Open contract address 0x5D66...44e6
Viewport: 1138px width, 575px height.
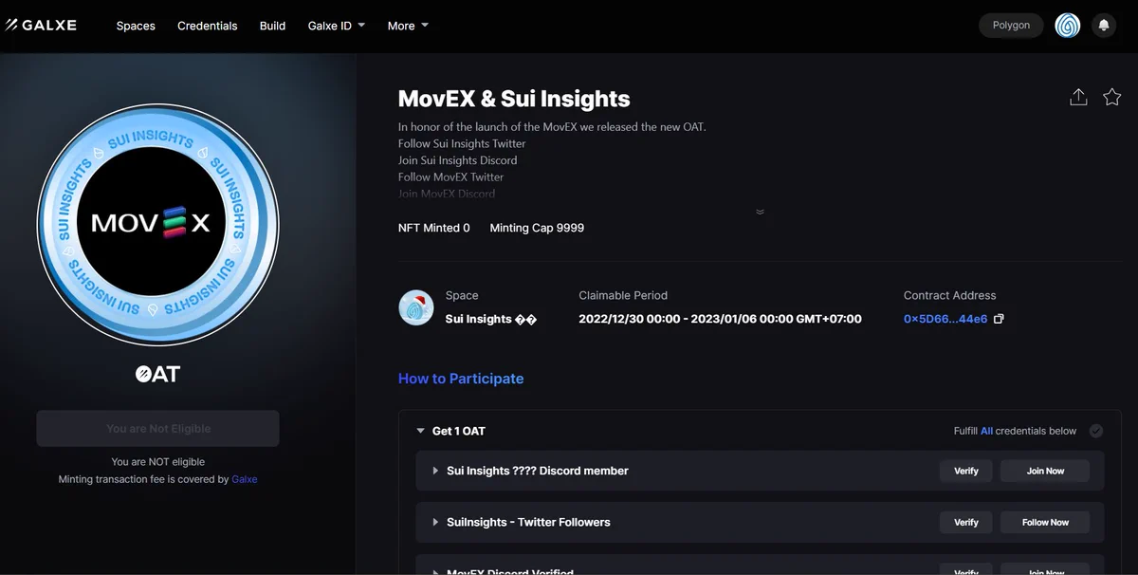coord(945,319)
